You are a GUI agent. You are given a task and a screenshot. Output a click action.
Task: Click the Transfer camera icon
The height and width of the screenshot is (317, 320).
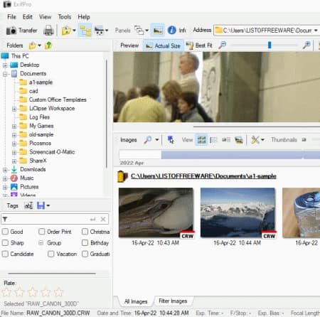coord(11,31)
